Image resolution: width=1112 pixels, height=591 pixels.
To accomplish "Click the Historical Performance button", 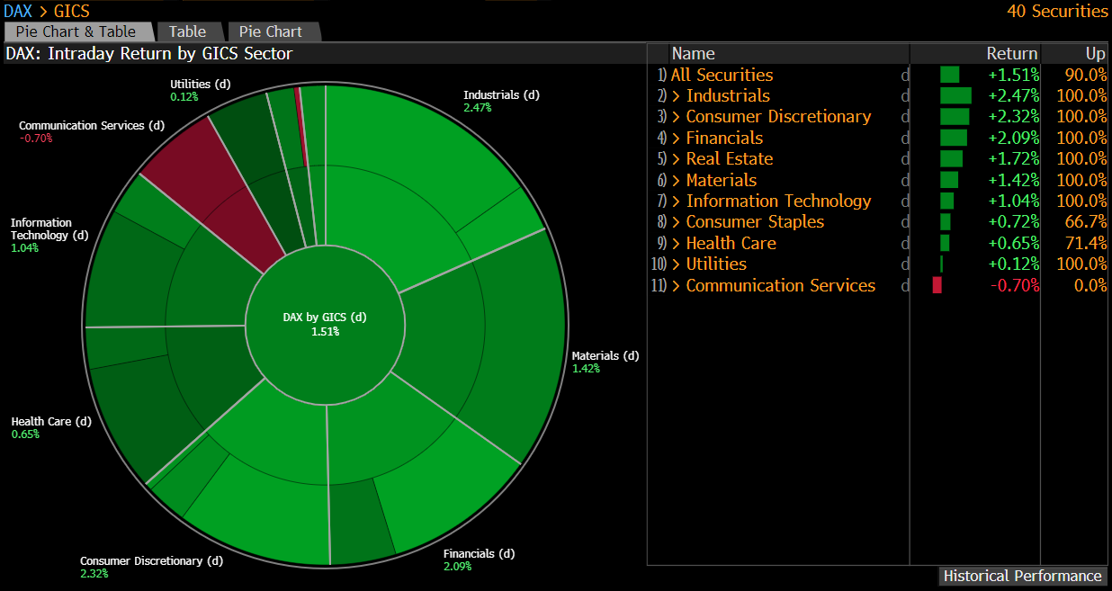I will point(1023,576).
